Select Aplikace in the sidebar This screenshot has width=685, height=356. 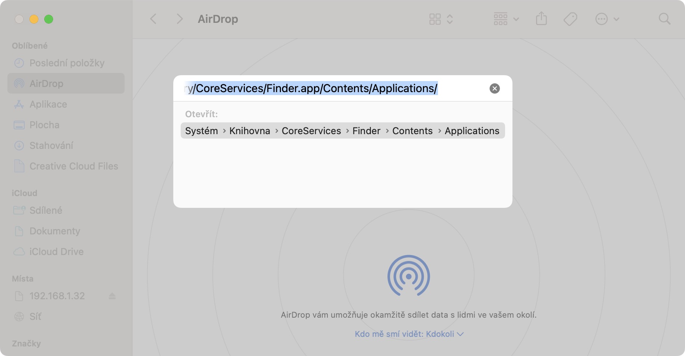pos(48,104)
